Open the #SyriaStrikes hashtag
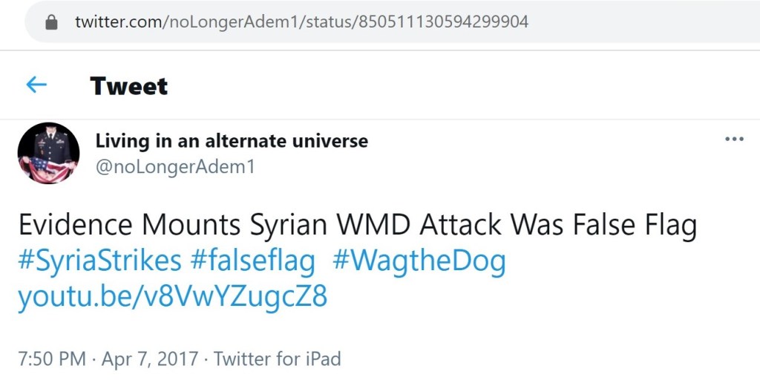 tap(99, 261)
